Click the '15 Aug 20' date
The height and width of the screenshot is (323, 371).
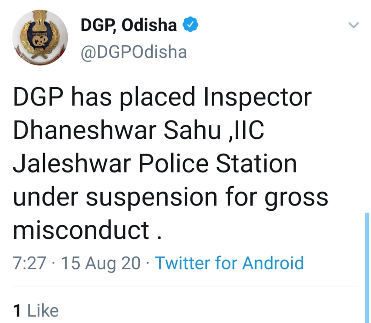[101, 264]
